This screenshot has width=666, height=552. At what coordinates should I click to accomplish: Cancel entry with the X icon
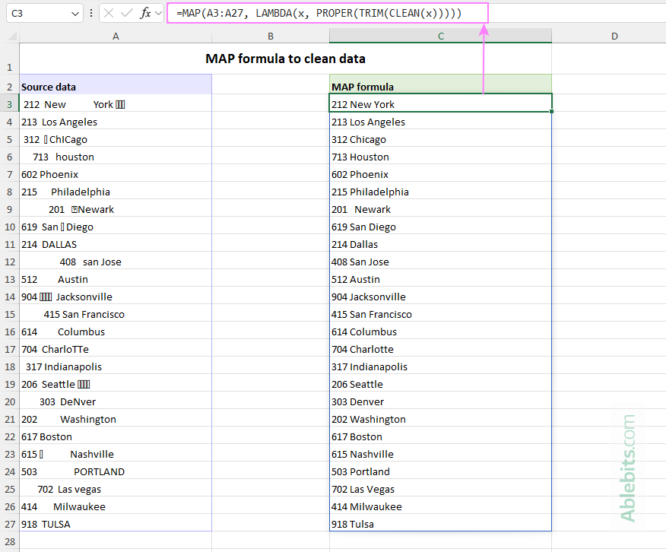109,13
